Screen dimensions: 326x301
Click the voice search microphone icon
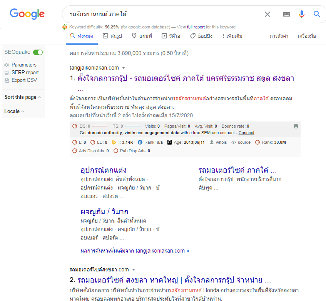302,14
